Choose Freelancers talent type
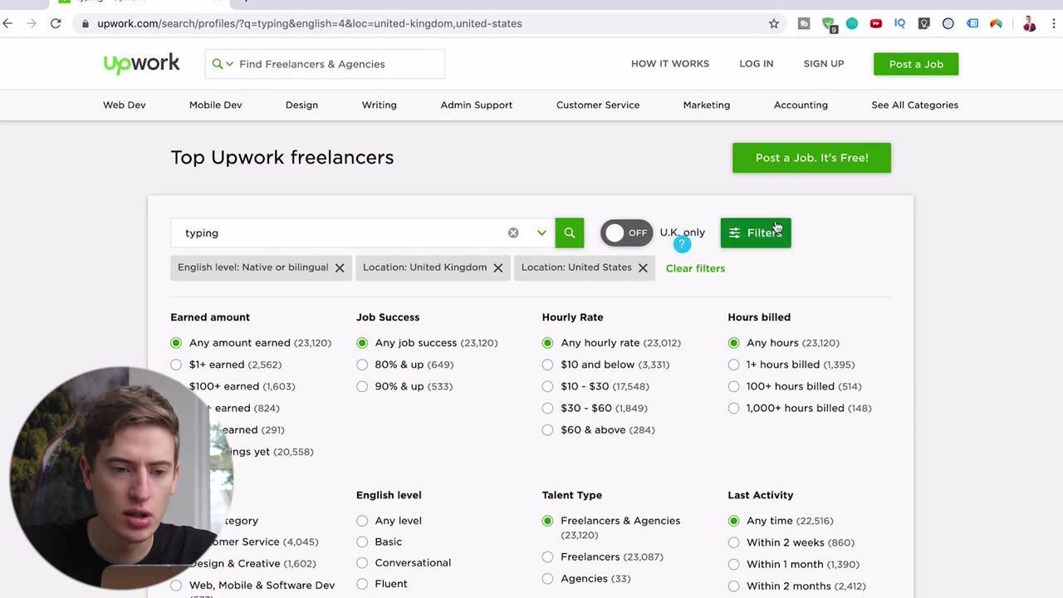The image size is (1063, 598). point(547,557)
